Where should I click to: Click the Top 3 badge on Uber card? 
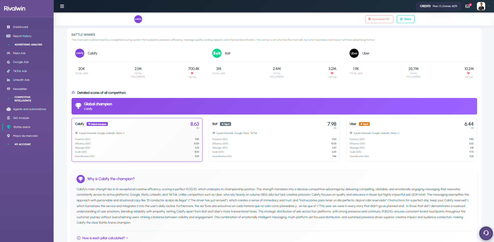coord(364,124)
